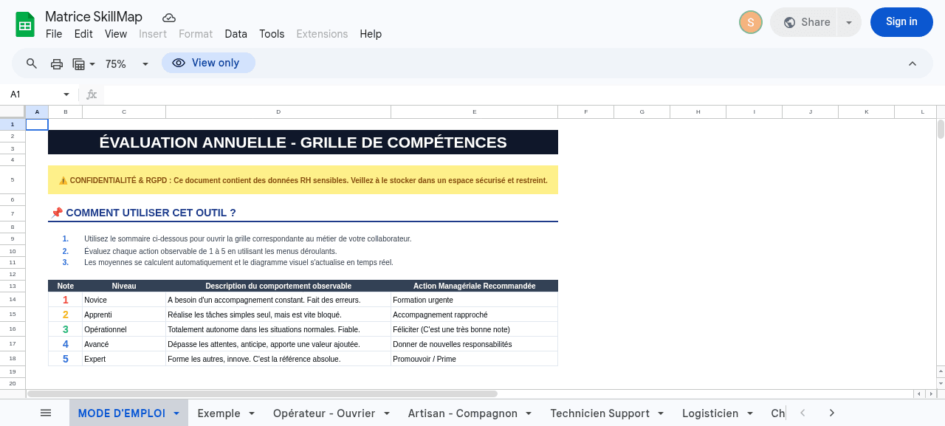
Task: Open Opérateur - Ouvrier tab dropdown arrow
Action: [x=386, y=413]
